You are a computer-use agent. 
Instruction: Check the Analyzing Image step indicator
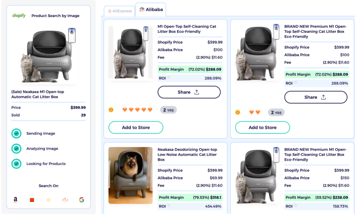coord(16,148)
